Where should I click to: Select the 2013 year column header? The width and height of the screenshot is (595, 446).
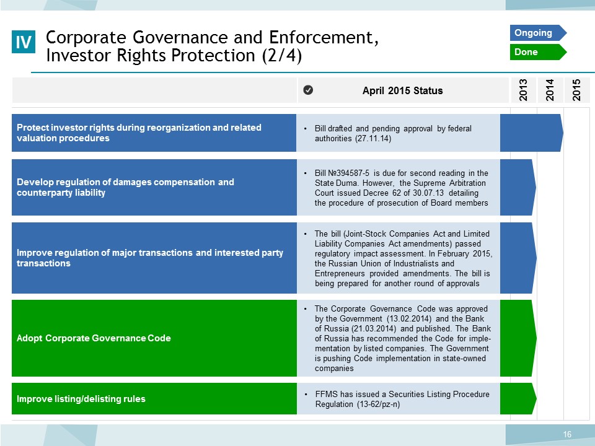pyautogui.click(x=523, y=90)
